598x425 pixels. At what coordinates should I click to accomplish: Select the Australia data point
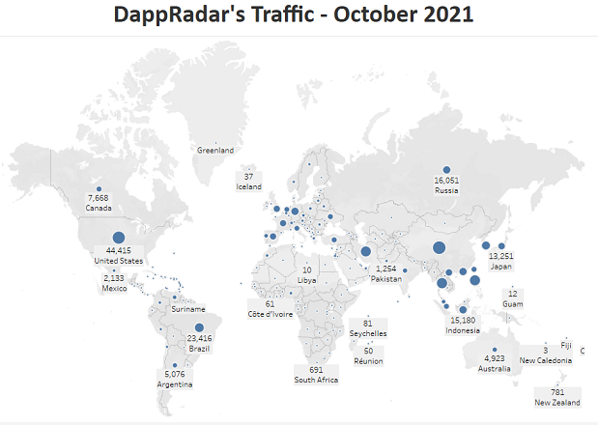click(495, 350)
